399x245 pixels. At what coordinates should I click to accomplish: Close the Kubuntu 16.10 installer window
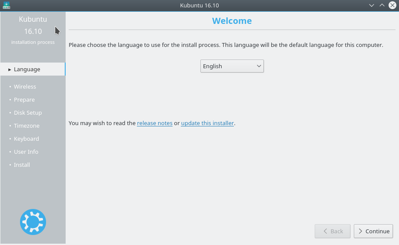(392, 5)
